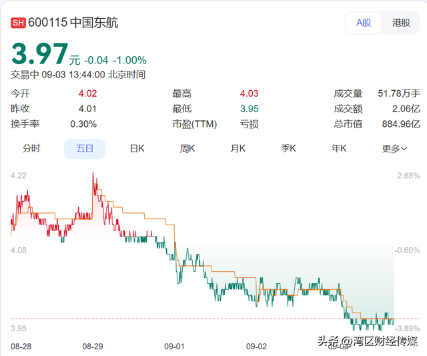This screenshot has height=356, width=427.
Task: Click the -0.60% percent axis label
Action: coord(408,250)
